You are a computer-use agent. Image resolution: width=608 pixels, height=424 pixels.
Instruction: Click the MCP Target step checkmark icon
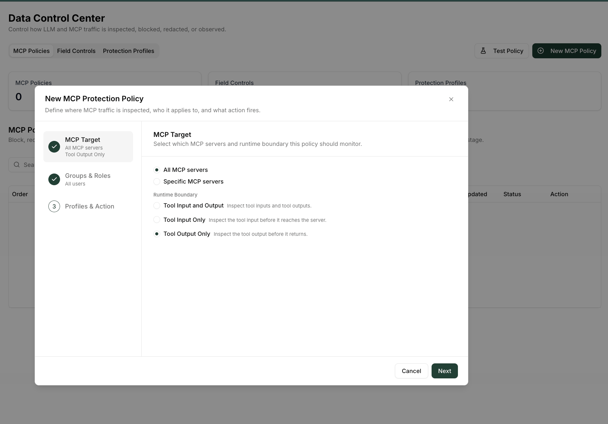(54, 147)
